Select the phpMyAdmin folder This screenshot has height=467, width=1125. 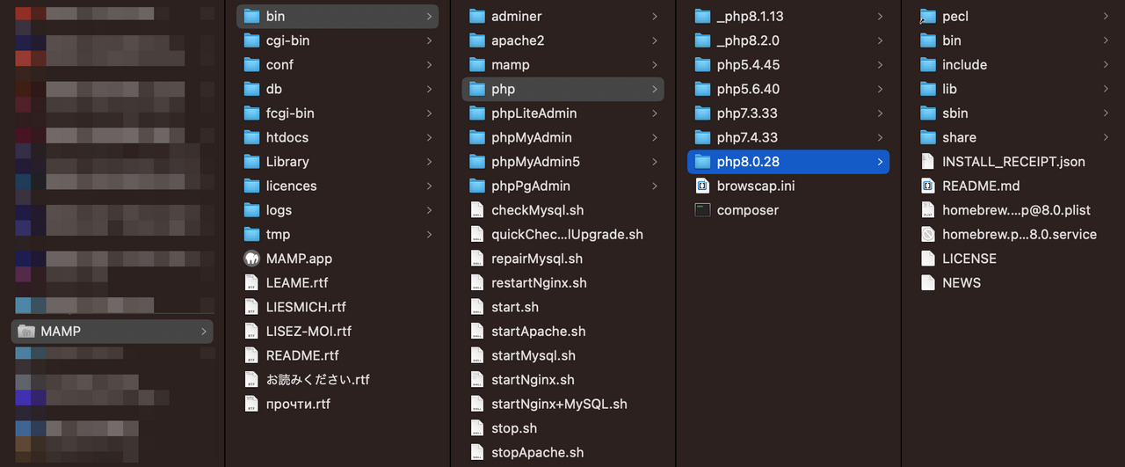tap(531, 137)
